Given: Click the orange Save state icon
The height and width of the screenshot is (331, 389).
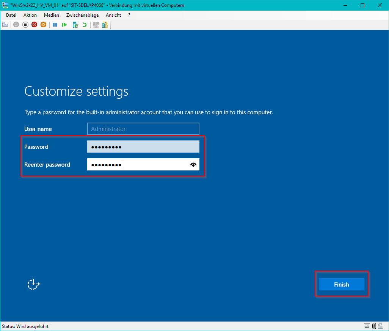Looking at the screenshot, I should tap(43, 25).
